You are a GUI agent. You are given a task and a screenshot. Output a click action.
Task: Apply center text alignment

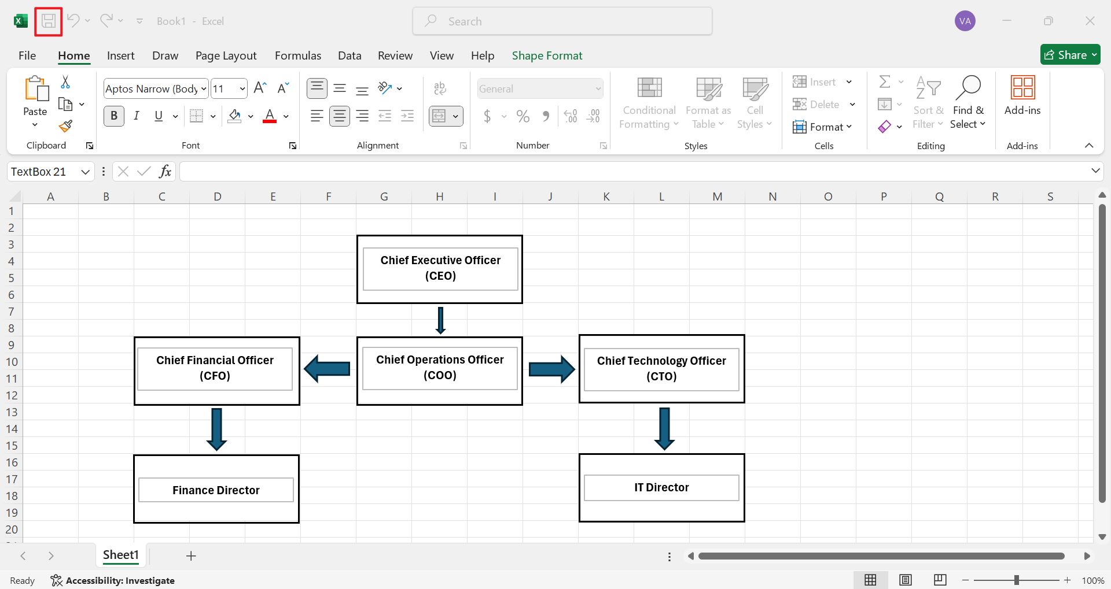click(340, 116)
